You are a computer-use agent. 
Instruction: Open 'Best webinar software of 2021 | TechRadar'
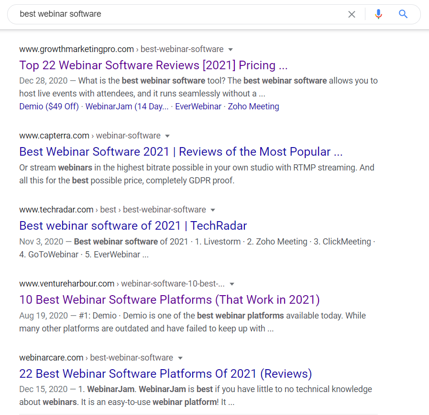132,225
